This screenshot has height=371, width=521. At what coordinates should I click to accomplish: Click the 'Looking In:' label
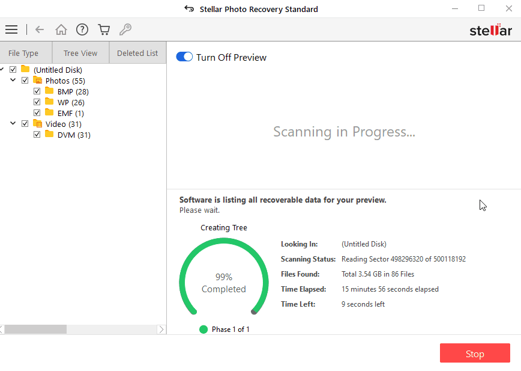coord(300,244)
